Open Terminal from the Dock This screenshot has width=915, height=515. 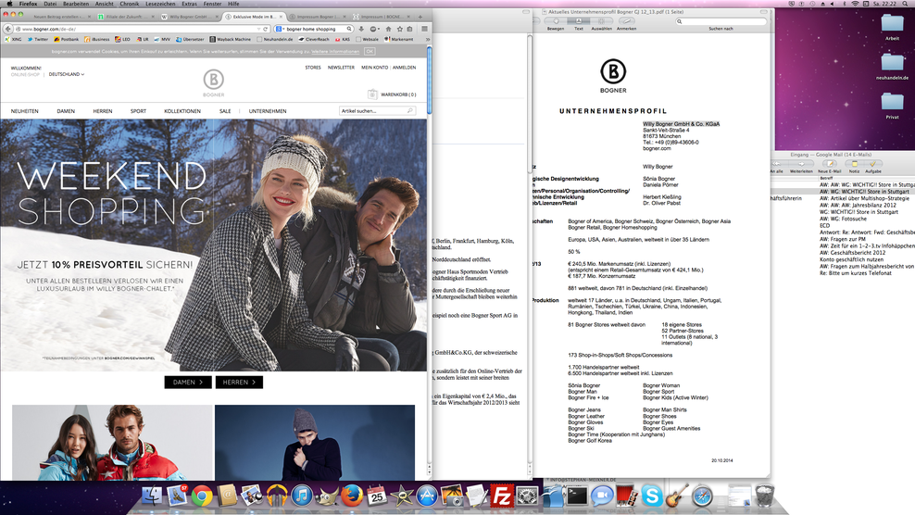577,496
